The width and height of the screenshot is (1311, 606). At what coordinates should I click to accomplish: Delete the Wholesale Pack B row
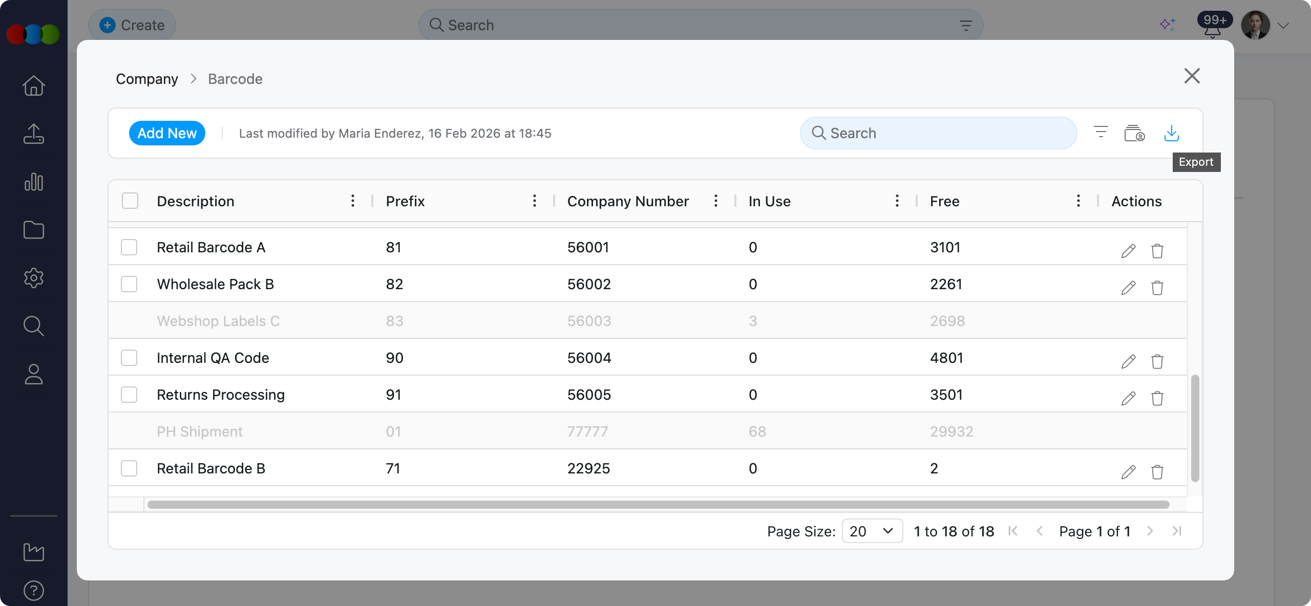(x=1157, y=288)
